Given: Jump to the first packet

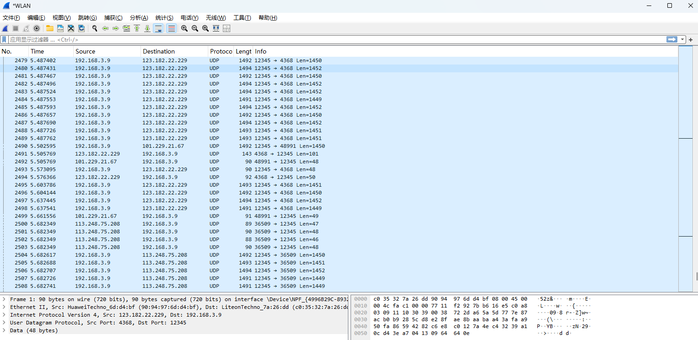Looking at the screenshot, I should (136, 28).
